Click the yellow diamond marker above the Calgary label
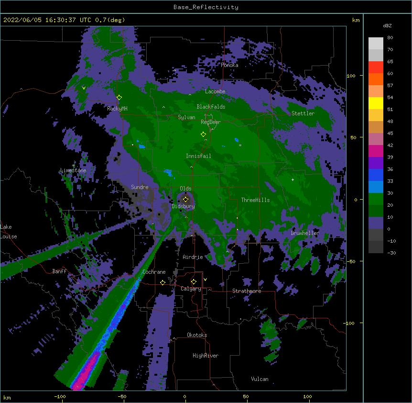Image resolution: width=412 pixels, height=403 pixels. (x=194, y=282)
